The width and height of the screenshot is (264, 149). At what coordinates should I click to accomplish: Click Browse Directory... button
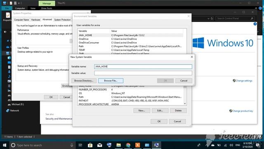[x=84, y=81]
